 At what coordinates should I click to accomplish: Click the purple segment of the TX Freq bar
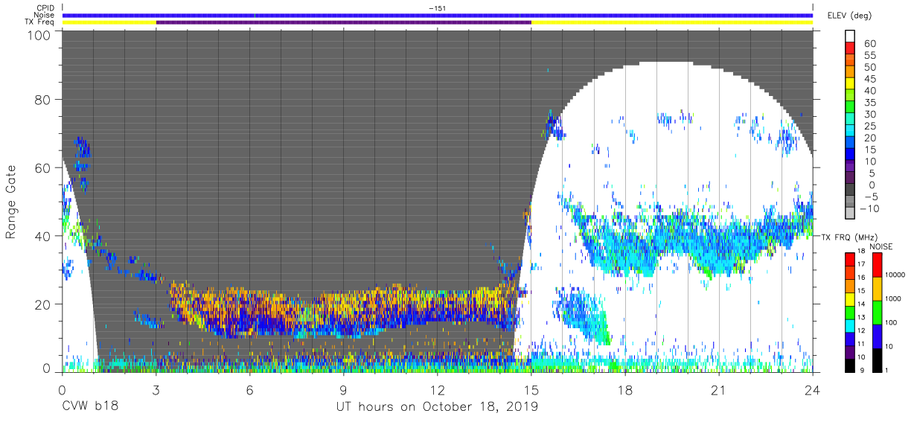pos(344,22)
